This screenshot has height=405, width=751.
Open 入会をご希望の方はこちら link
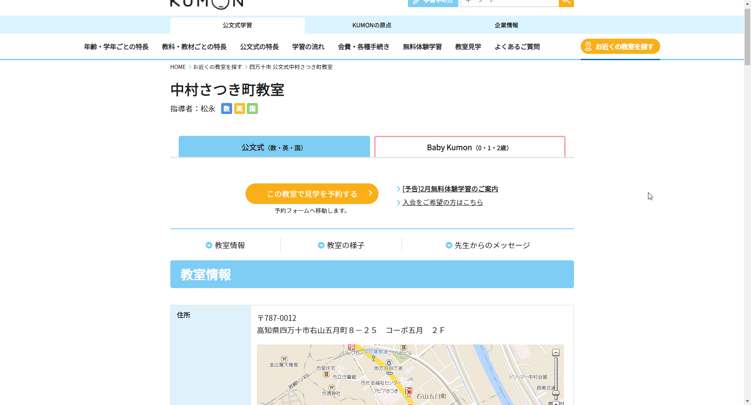coord(443,203)
